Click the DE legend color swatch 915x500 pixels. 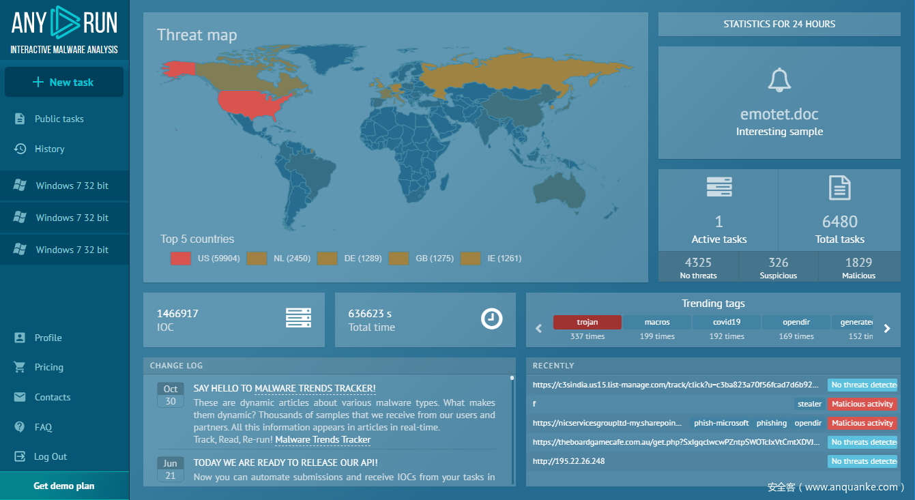[328, 259]
